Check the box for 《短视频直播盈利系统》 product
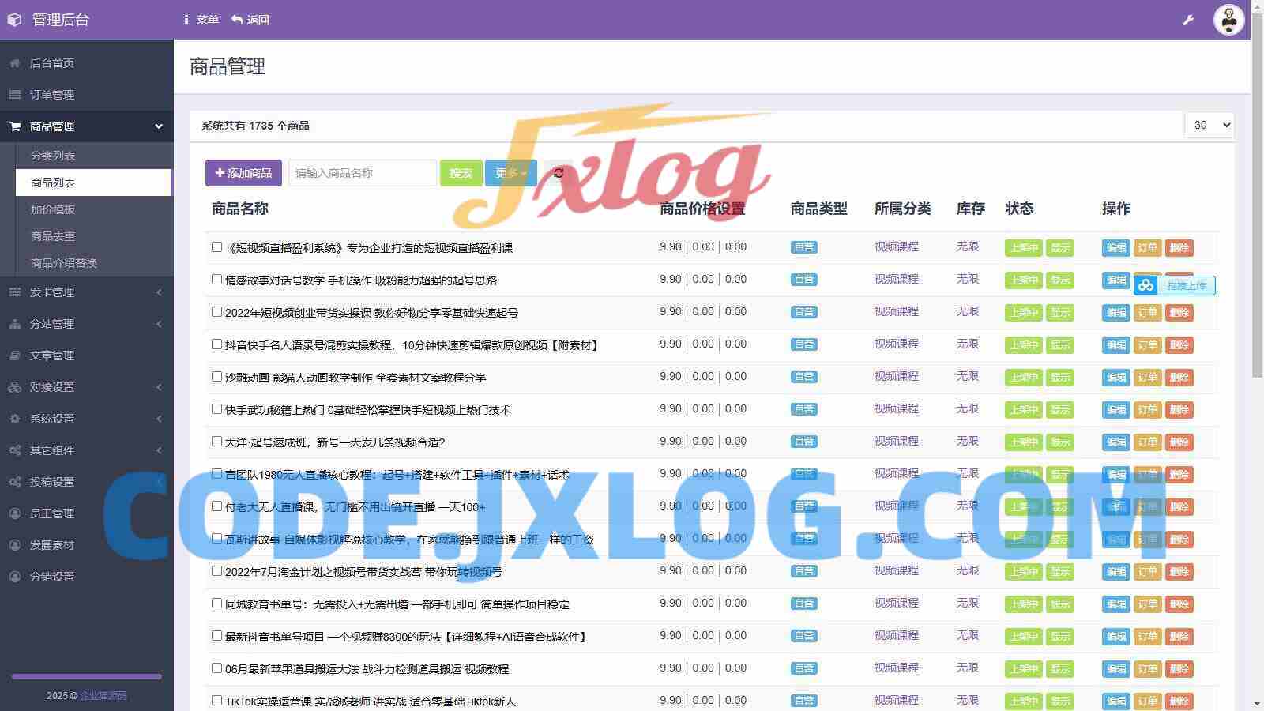The image size is (1264, 711). coord(216,247)
